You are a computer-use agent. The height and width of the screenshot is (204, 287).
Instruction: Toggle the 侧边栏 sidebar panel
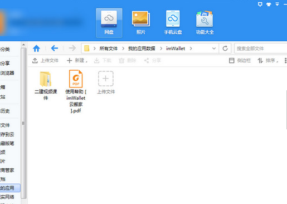(240, 60)
